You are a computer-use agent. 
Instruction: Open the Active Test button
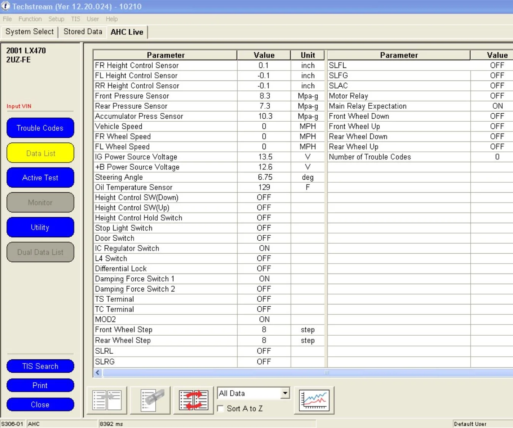[40, 178]
